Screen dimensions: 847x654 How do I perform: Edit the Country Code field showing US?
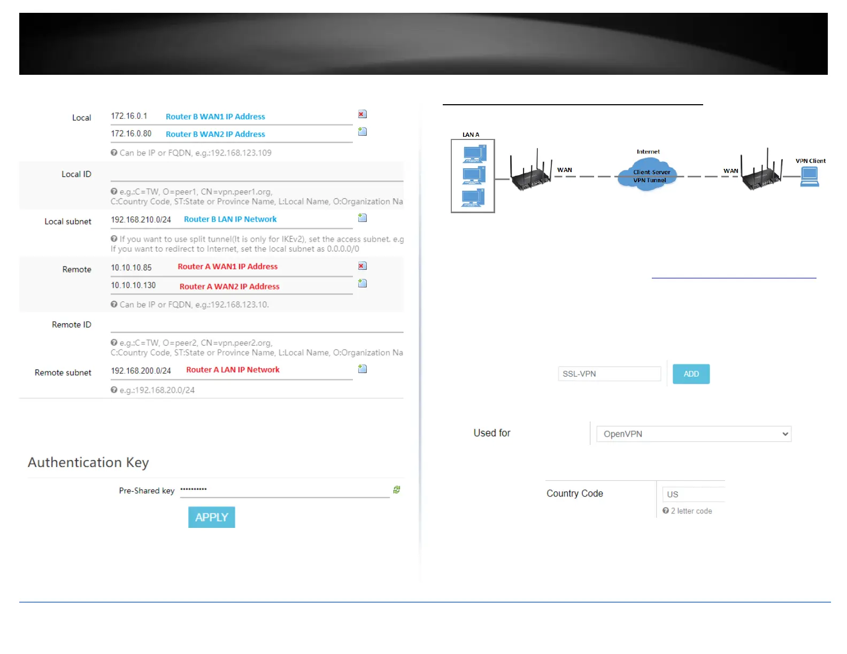[694, 494]
